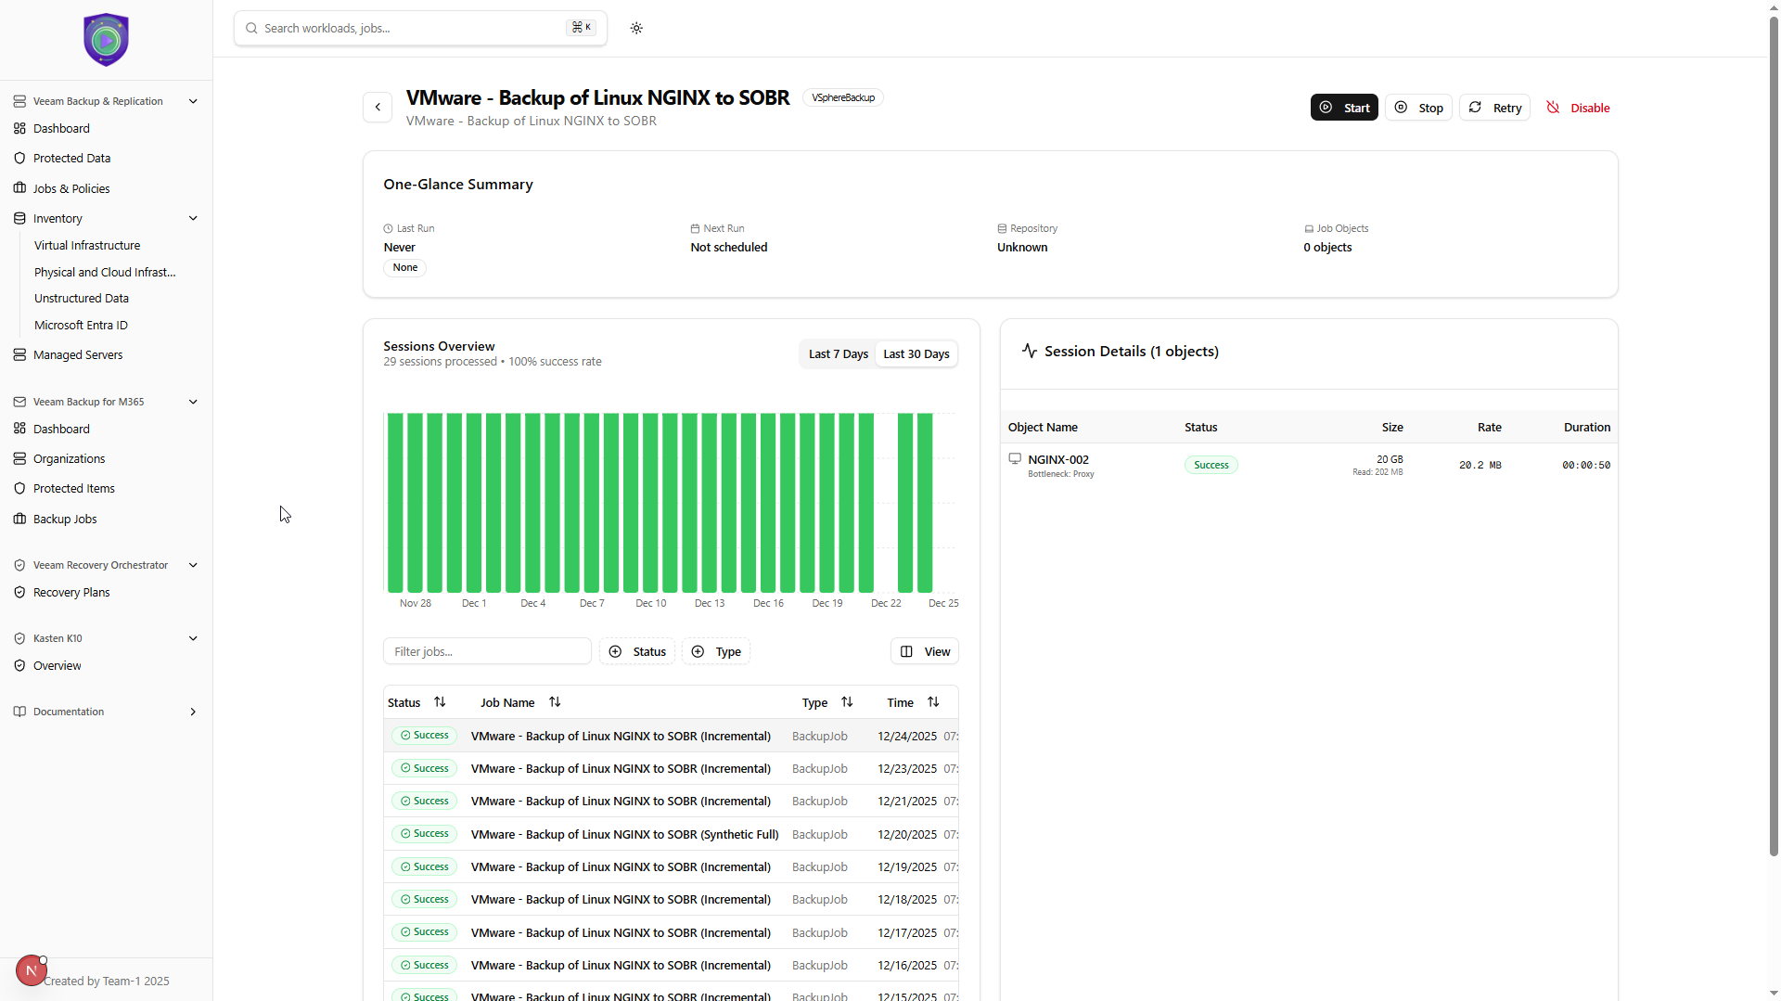Open Recovery Plans menu item
The image size is (1781, 1001).
(71, 593)
